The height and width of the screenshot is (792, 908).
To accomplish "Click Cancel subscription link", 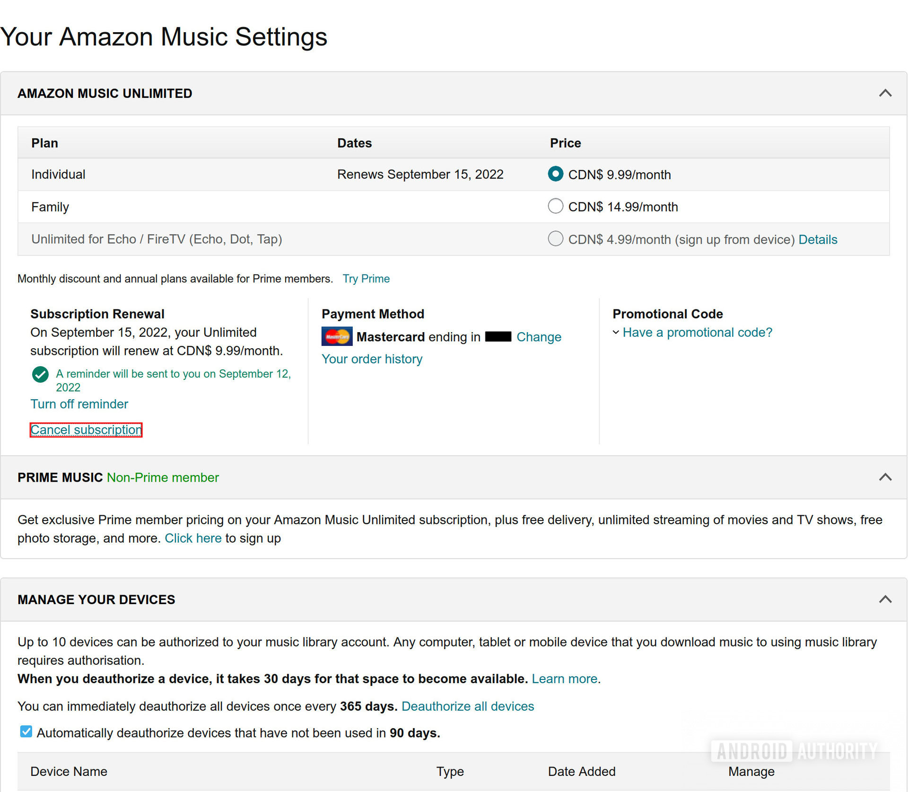I will pyautogui.click(x=86, y=430).
